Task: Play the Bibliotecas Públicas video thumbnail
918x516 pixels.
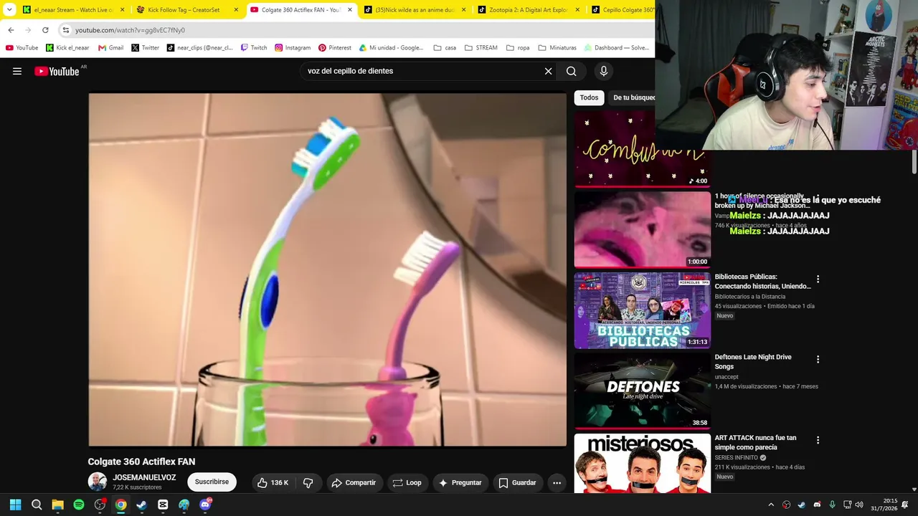Action: point(642,310)
